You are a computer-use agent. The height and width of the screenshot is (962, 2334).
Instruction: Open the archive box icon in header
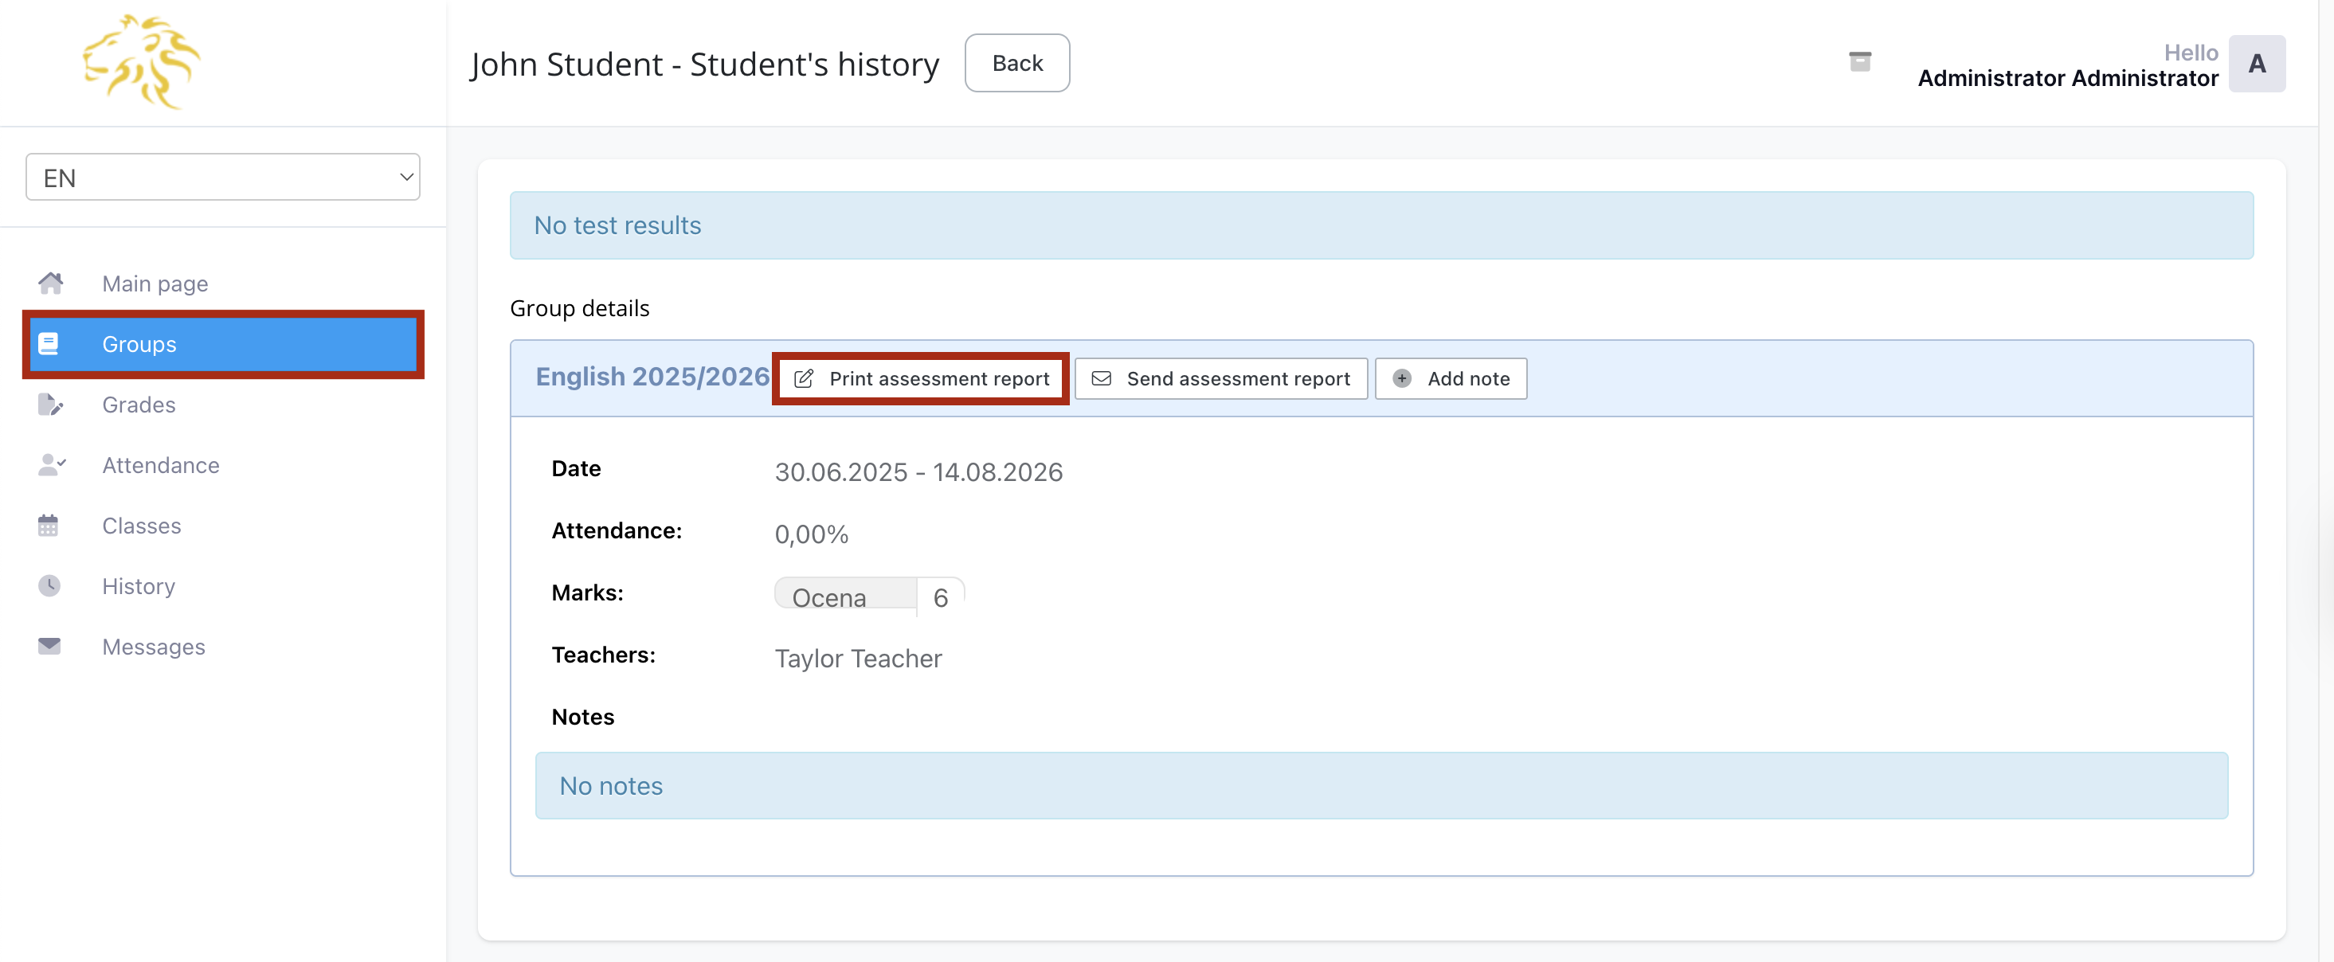click(1859, 61)
